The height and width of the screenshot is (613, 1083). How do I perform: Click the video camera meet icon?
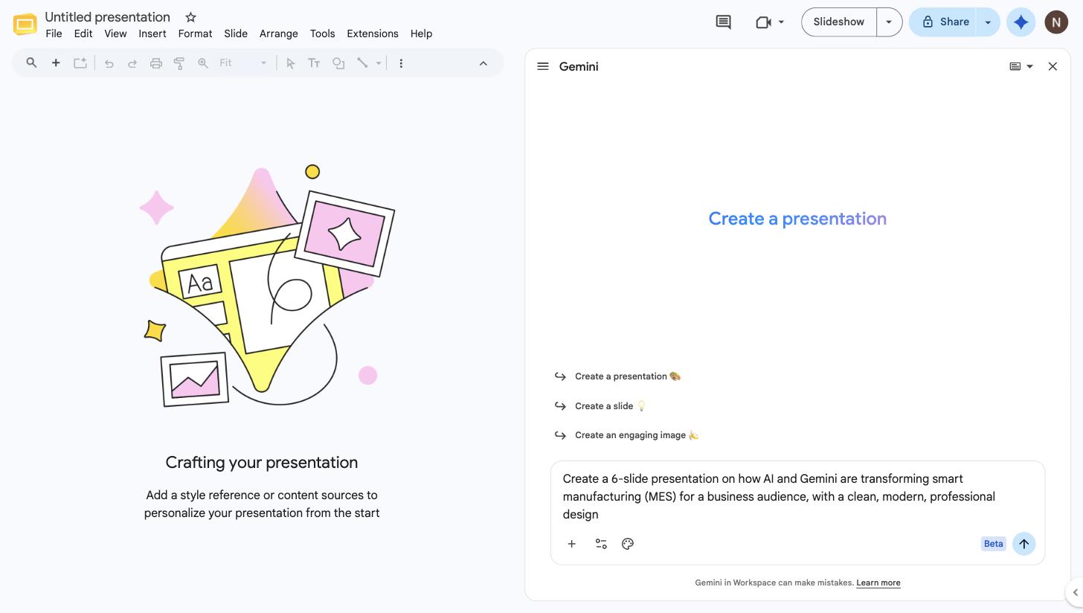(x=763, y=22)
